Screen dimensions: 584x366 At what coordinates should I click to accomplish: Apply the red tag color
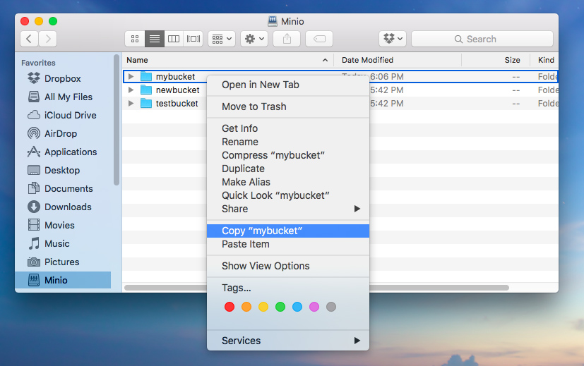point(229,307)
